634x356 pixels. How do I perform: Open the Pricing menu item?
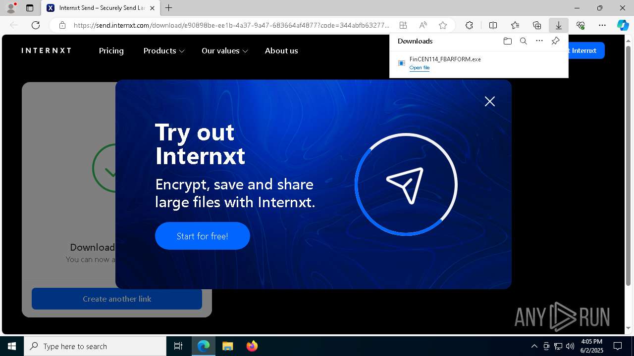[x=111, y=50]
